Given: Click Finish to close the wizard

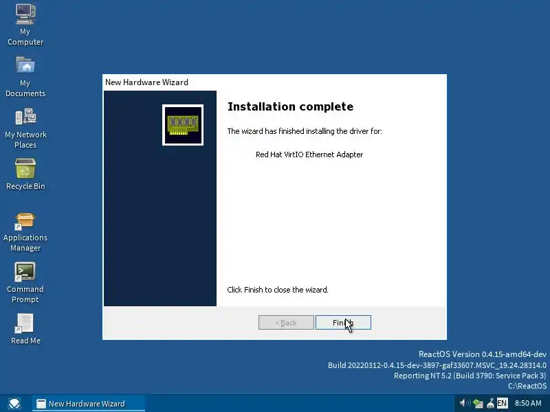Looking at the screenshot, I should point(343,322).
